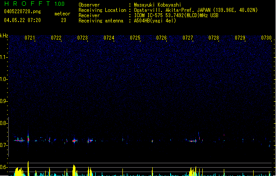Click the yellow intensity peak below 0723
The width and height of the screenshot is (276, 176).
click(74, 170)
